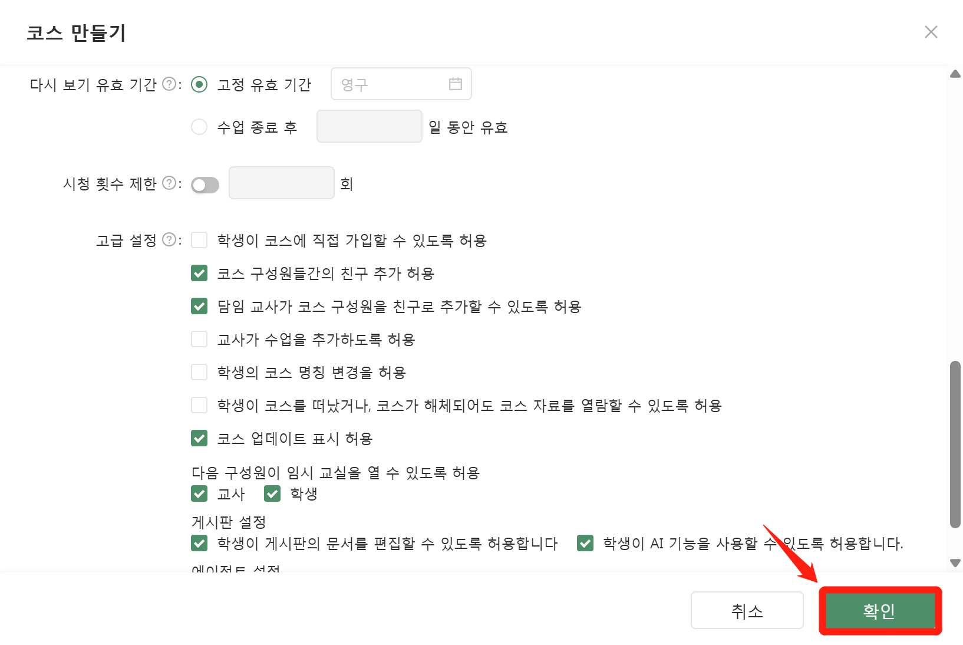Click help icon next to 다시 보기 유효 기간
This screenshot has width=963, height=645.
coord(169,84)
